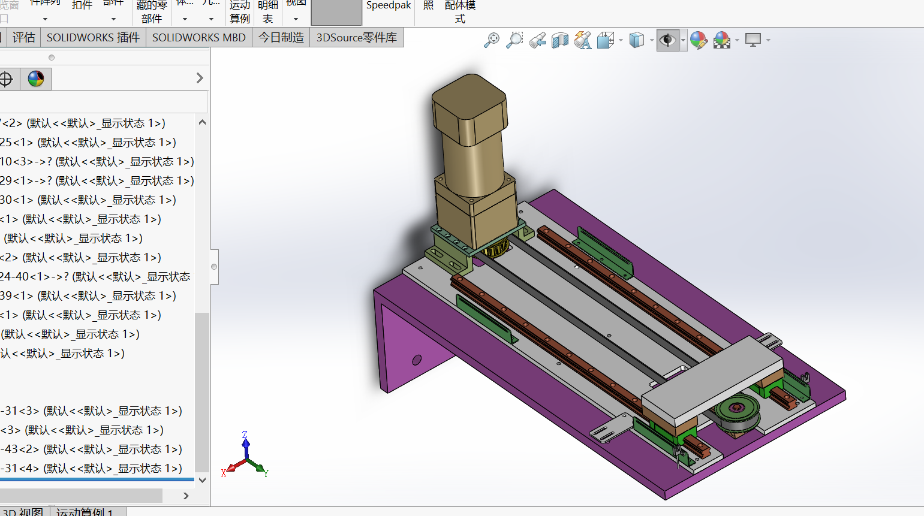Viewport: 924px width, 516px height.
Task: Switch to the 今日制造 tab
Action: coord(281,37)
